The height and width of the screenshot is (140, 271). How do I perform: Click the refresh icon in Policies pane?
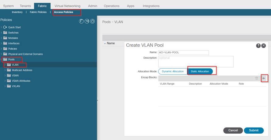pos(93,21)
